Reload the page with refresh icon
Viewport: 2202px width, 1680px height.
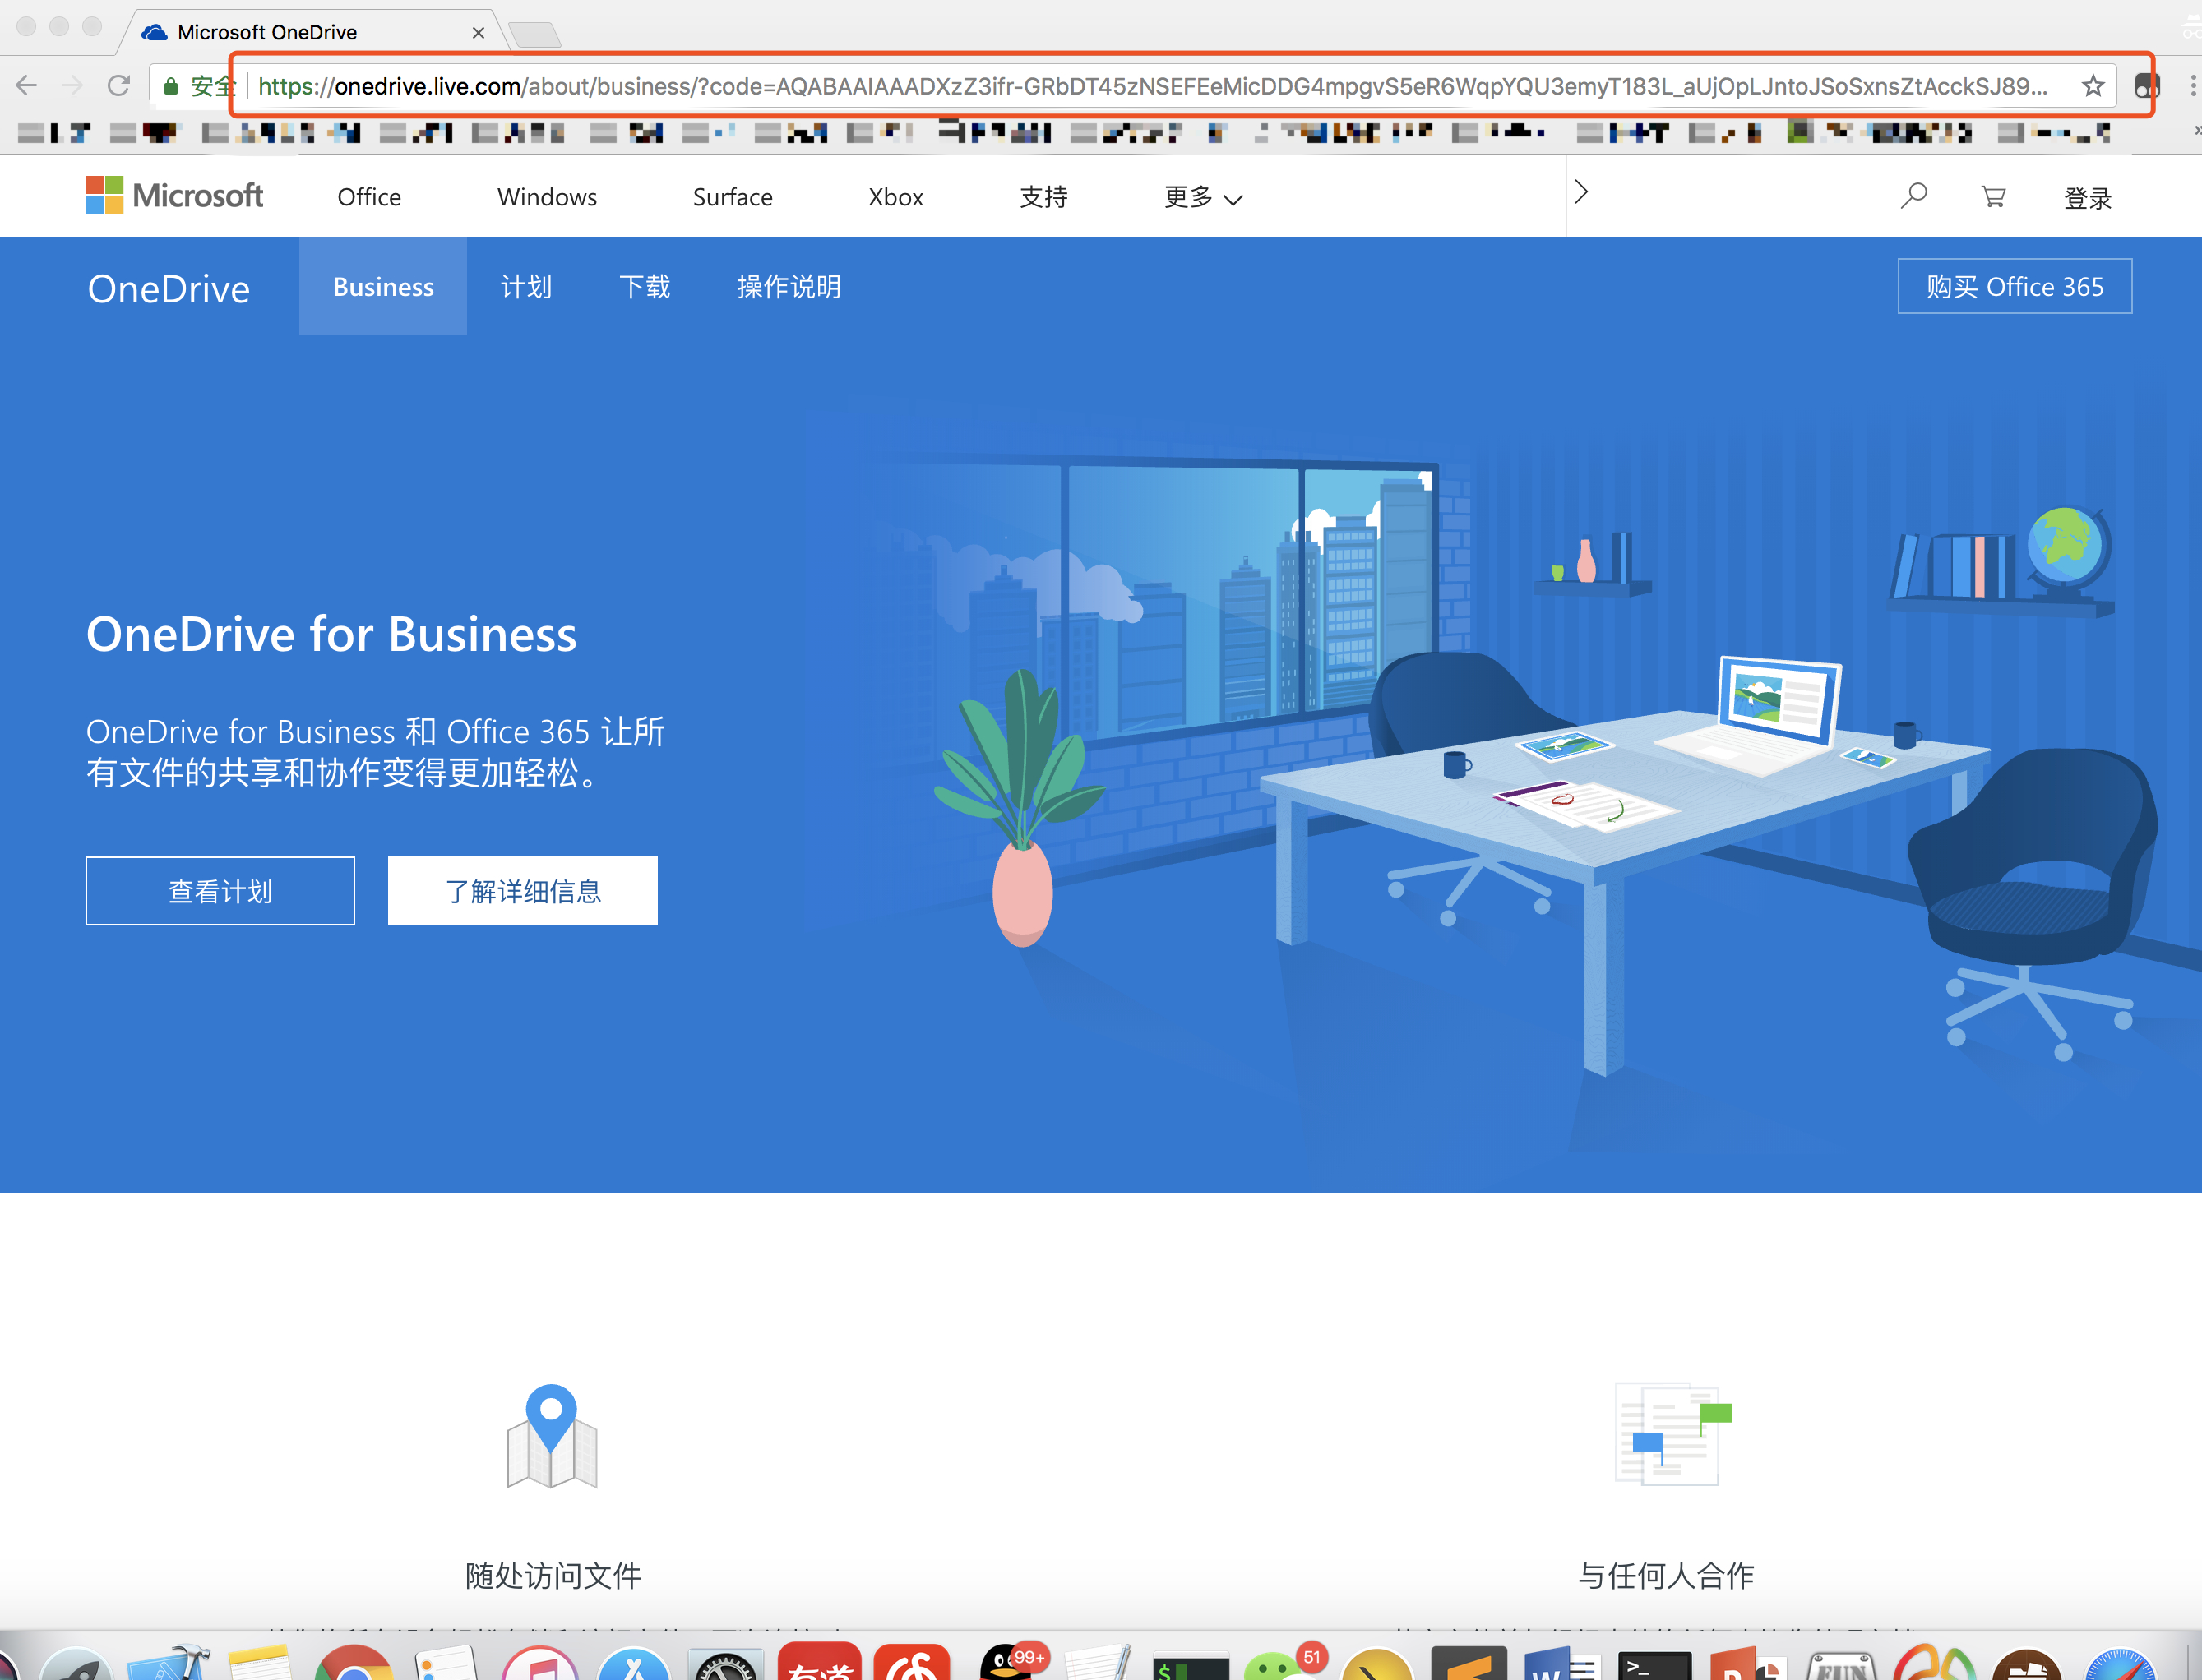point(119,86)
